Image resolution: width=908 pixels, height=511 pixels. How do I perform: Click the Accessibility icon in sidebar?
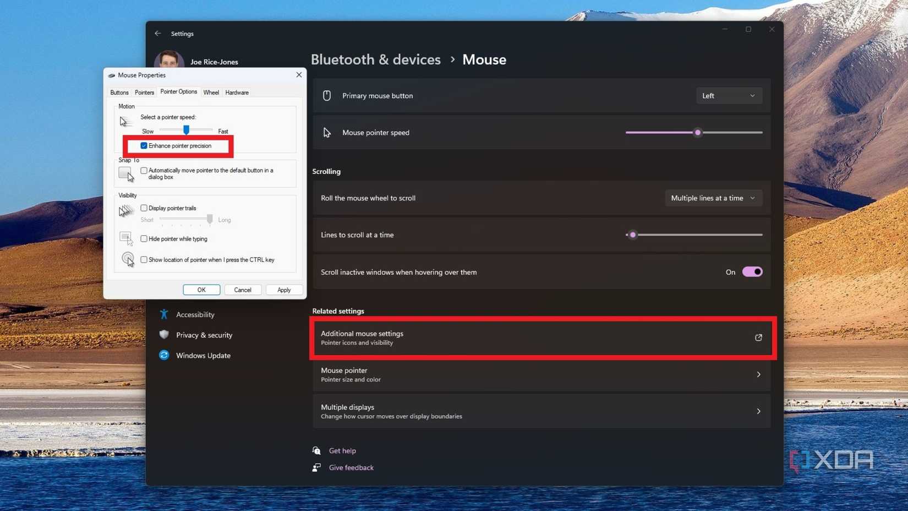pos(164,314)
